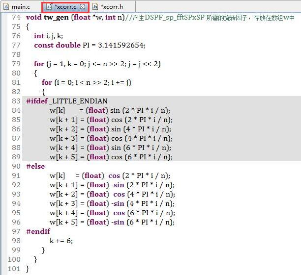The image size is (301, 275).
Task: Click line number 83 in gutter
Action: (x=16, y=101)
